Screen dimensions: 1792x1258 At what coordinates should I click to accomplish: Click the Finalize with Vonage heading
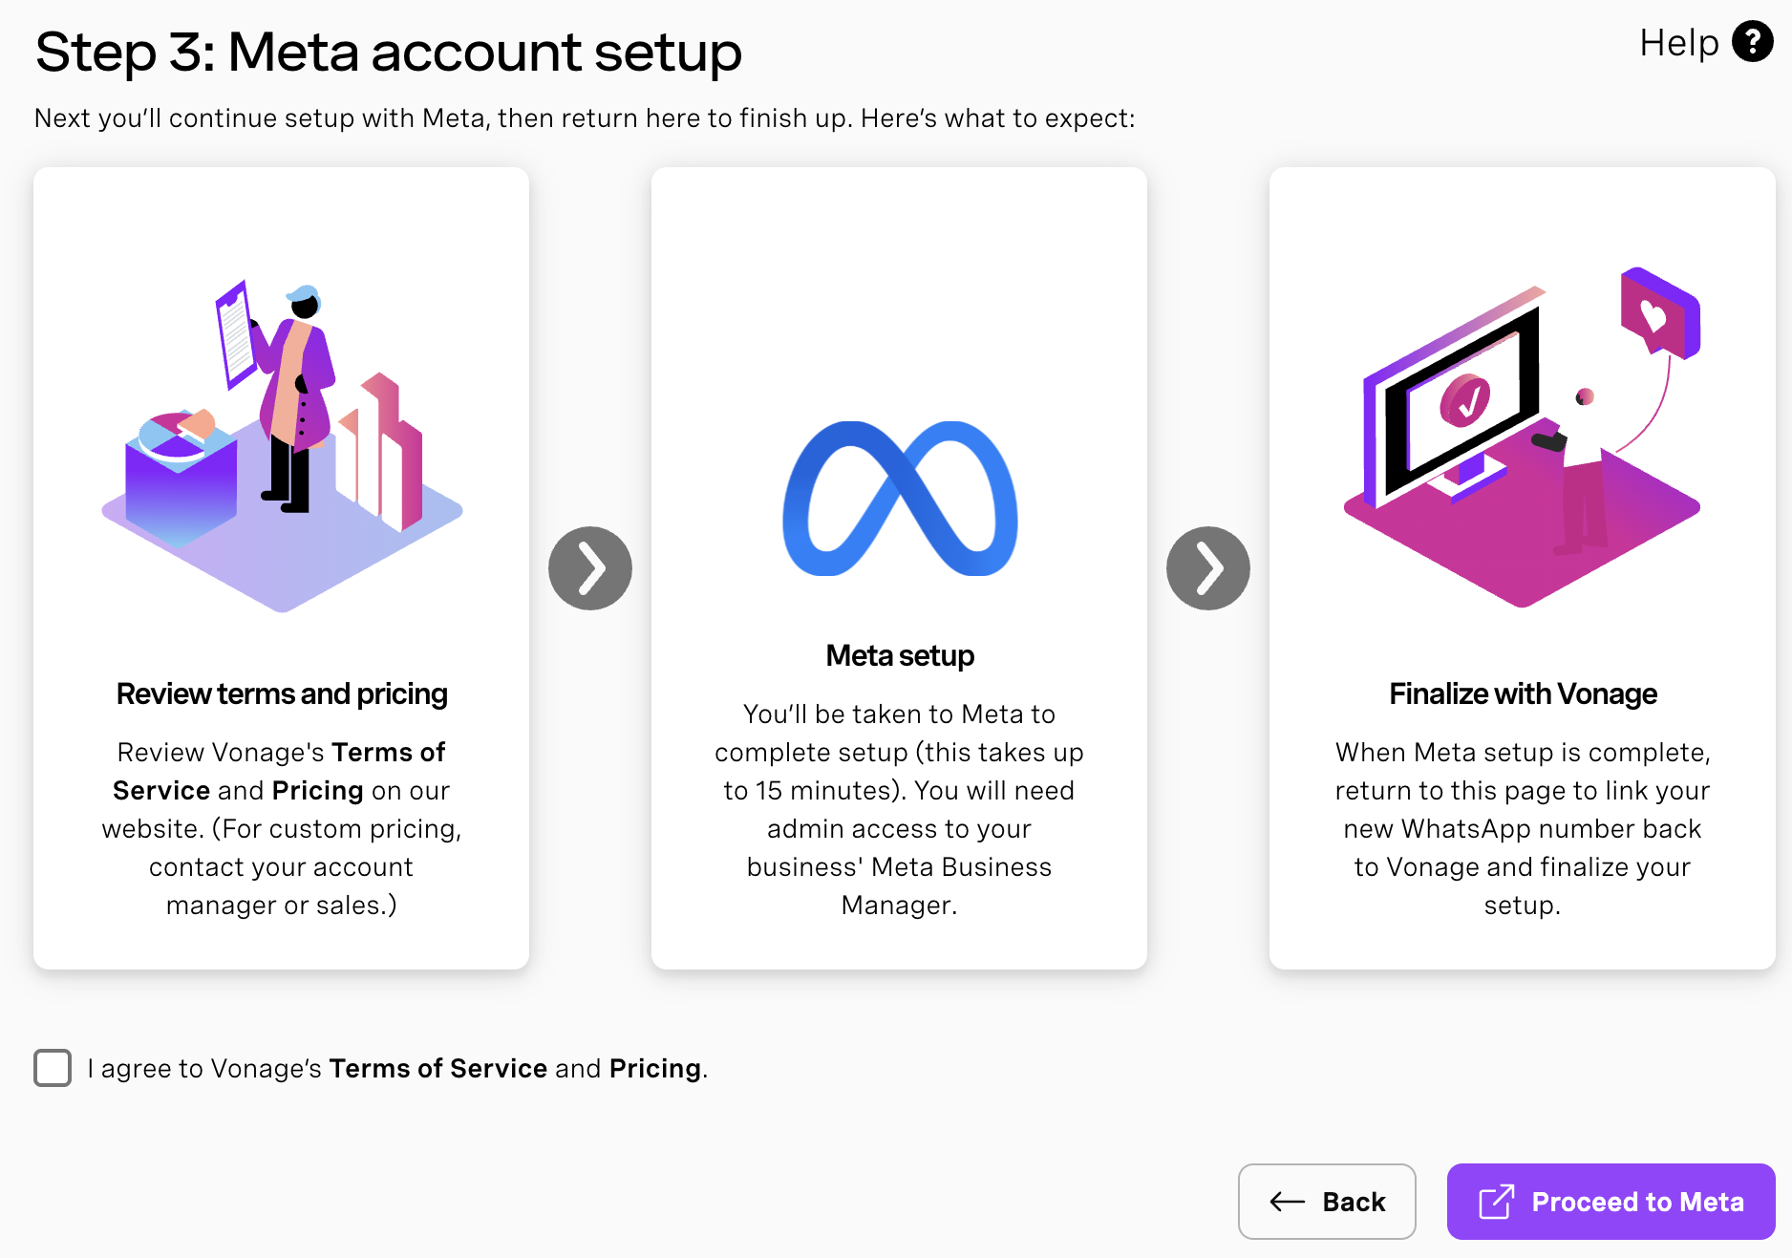tap(1522, 694)
